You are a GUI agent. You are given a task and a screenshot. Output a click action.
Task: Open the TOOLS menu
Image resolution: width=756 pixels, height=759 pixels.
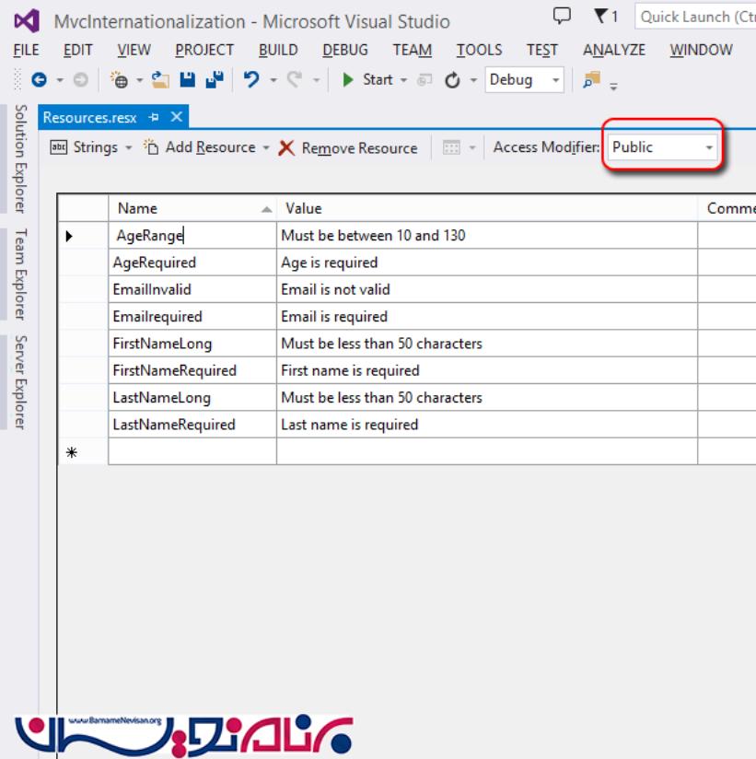point(479,50)
